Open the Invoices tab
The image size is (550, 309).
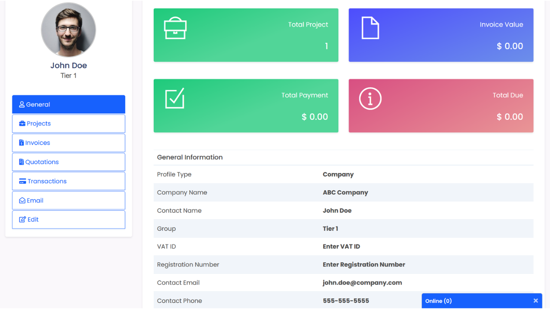69,143
